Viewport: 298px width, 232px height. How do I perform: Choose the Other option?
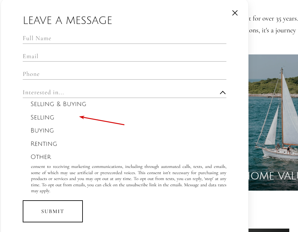click(x=41, y=157)
